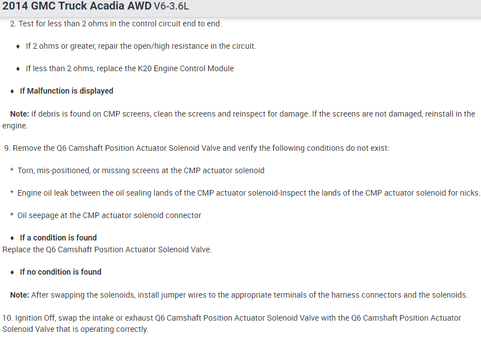Click the diamond bullet before 'If Malfunction is displayed'
The width and height of the screenshot is (481, 347).
13,91
